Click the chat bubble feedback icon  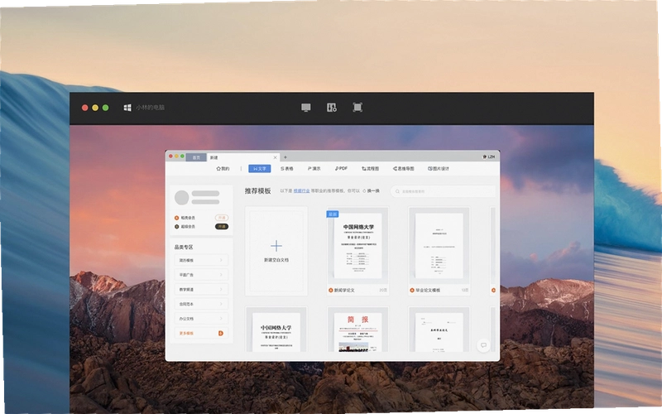(x=483, y=345)
